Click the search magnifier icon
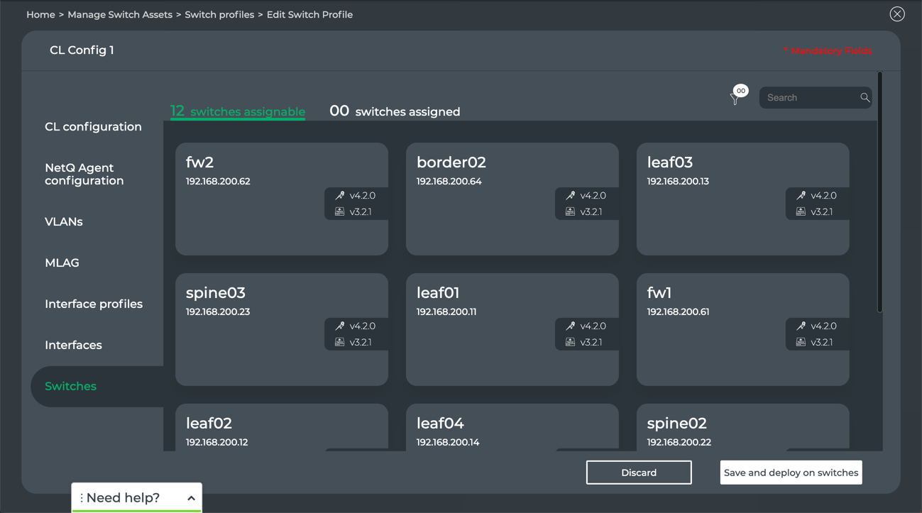The image size is (922, 513). [x=865, y=98]
